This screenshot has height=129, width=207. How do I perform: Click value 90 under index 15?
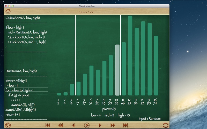[149, 103]
